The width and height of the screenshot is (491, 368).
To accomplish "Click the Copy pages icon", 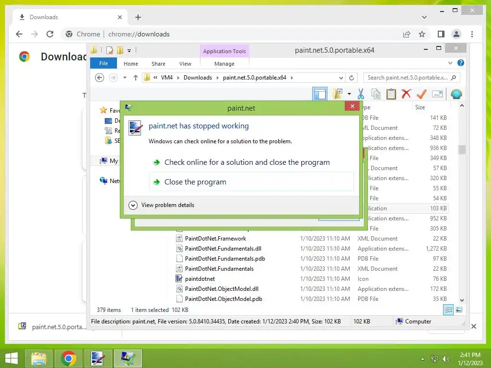I will (x=376, y=94).
